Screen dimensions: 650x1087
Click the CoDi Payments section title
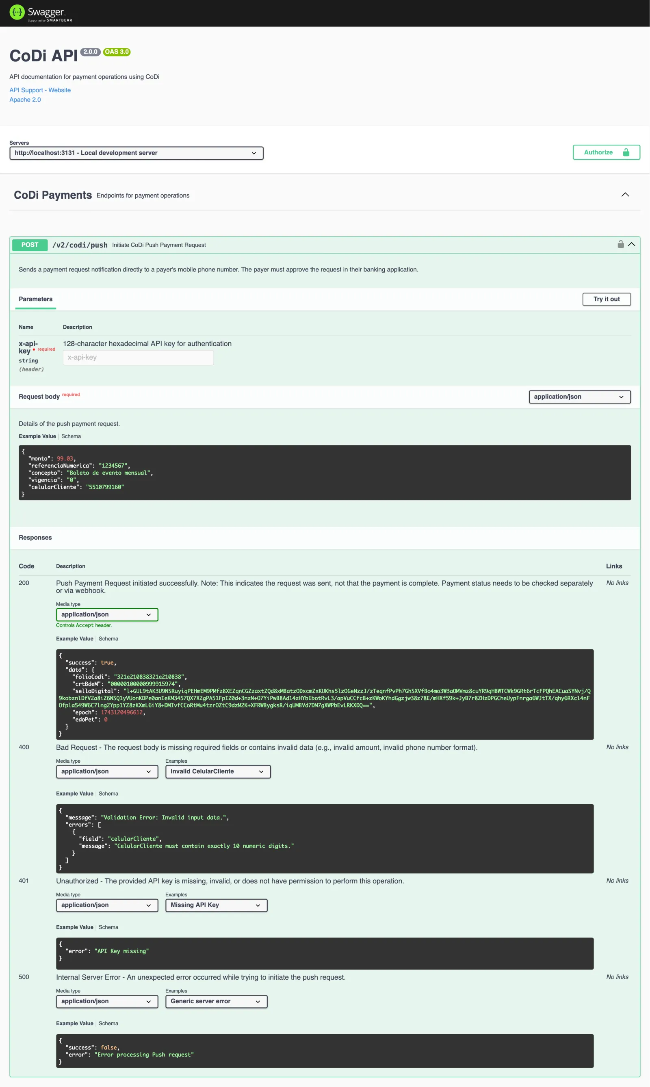tap(52, 195)
